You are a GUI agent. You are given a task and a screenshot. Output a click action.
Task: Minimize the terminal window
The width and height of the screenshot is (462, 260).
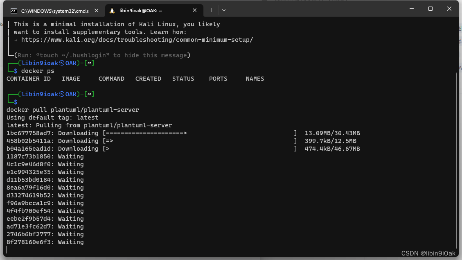tap(411, 9)
